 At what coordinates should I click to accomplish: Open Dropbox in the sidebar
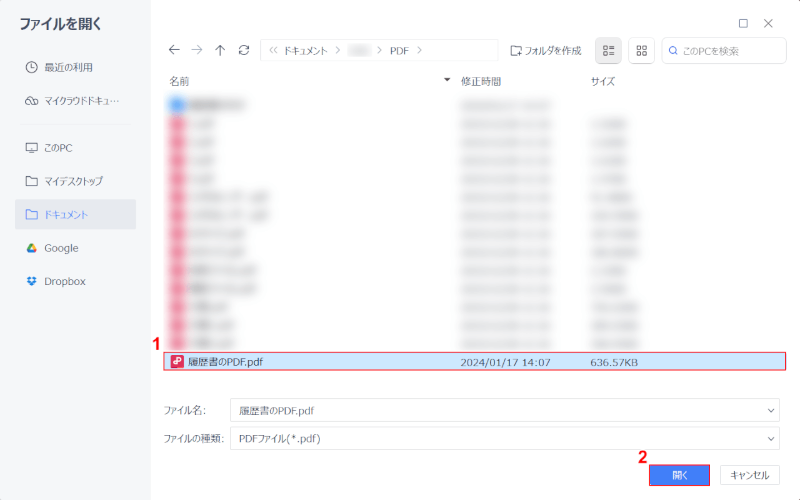(x=76, y=281)
